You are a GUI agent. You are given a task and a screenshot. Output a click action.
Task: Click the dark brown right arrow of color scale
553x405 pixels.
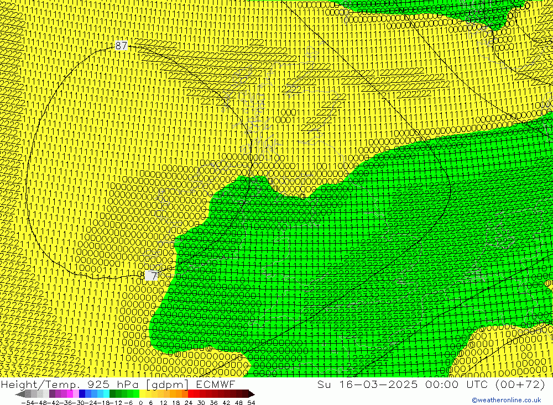point(252,394)
